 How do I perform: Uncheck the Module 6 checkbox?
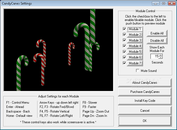click(124, 57)
